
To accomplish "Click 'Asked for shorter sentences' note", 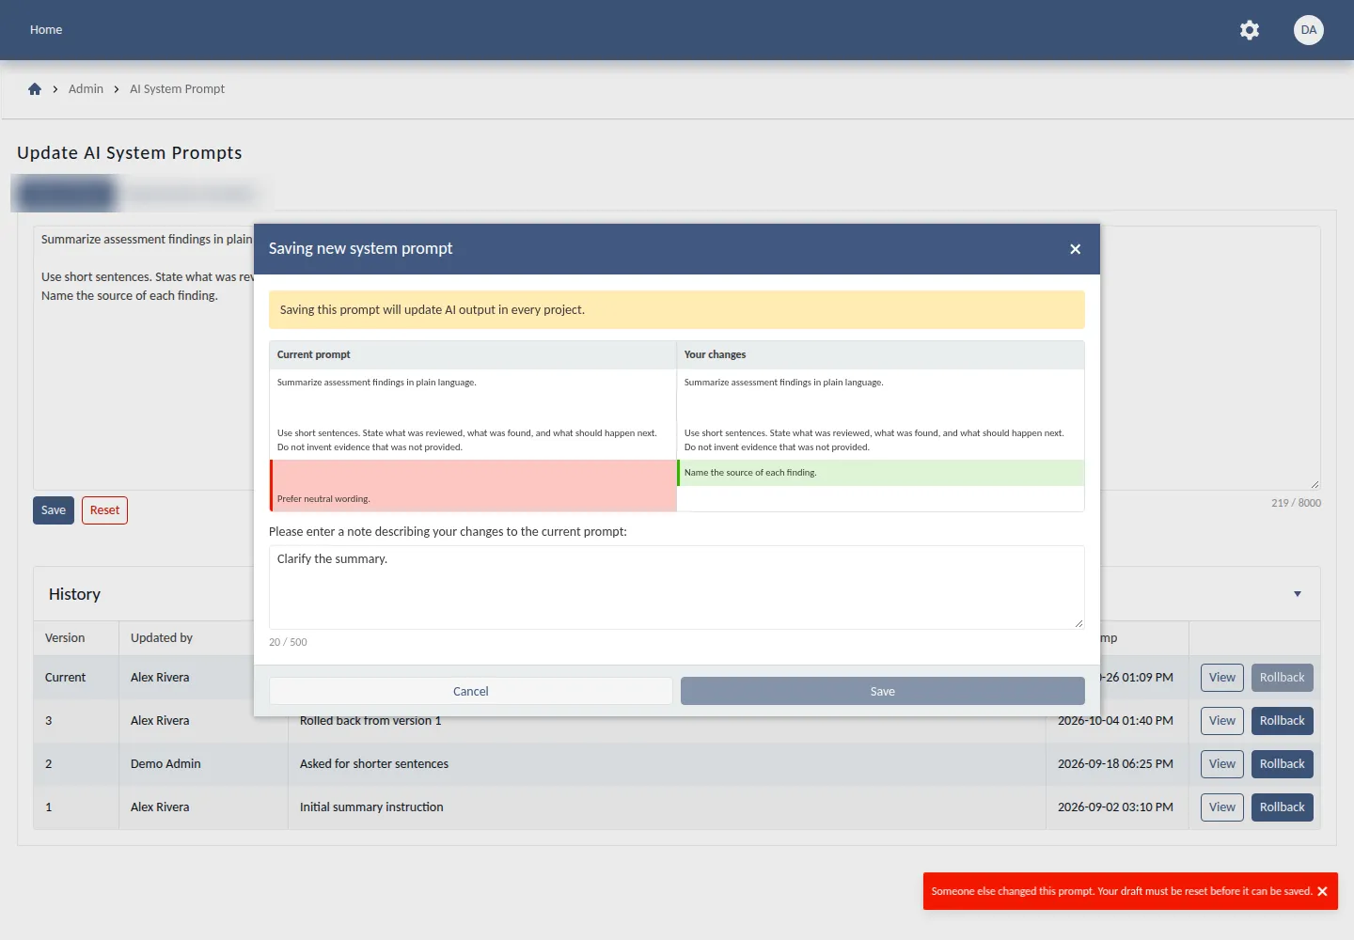I will point(374,764).
